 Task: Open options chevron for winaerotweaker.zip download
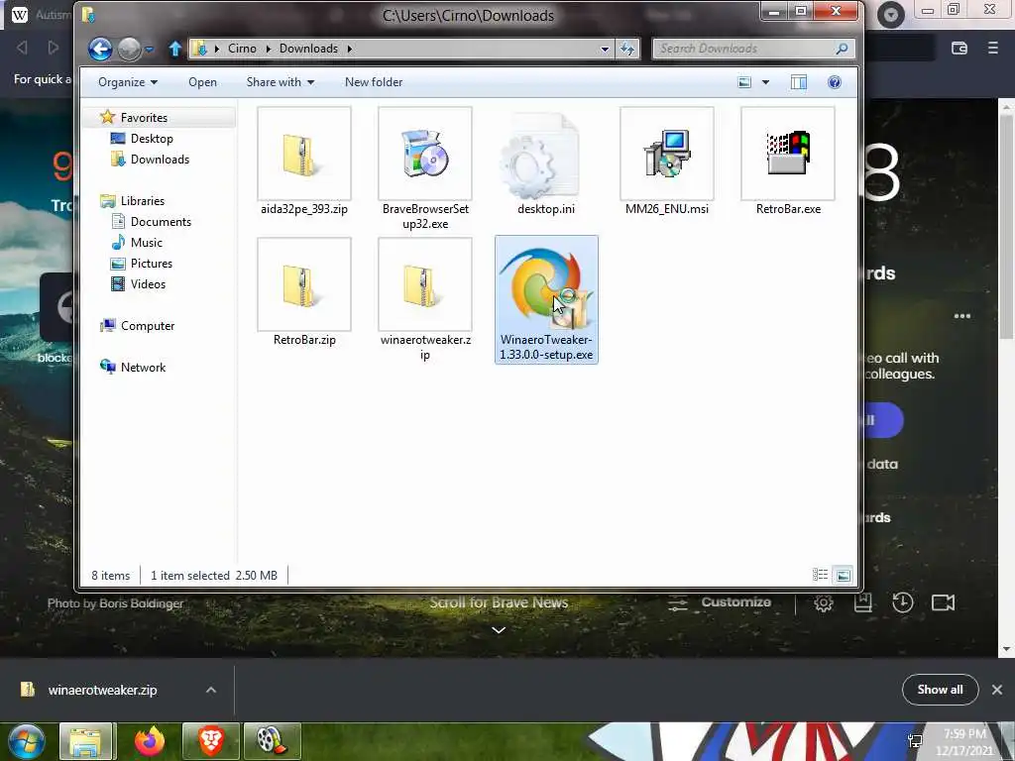tap(211, 690)
